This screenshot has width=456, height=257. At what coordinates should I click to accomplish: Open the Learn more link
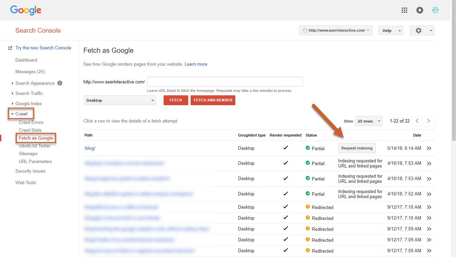coord(196,64)
